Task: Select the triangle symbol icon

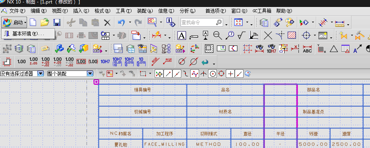Action: (333, 49)
